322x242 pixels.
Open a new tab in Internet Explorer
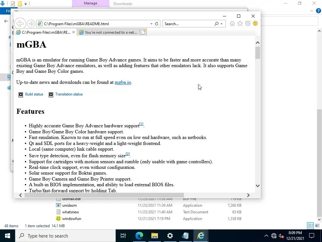pos(143,32)
